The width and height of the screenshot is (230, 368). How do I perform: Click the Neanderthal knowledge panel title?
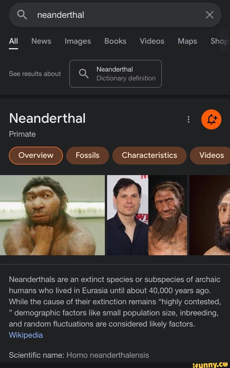pos(47,118)
